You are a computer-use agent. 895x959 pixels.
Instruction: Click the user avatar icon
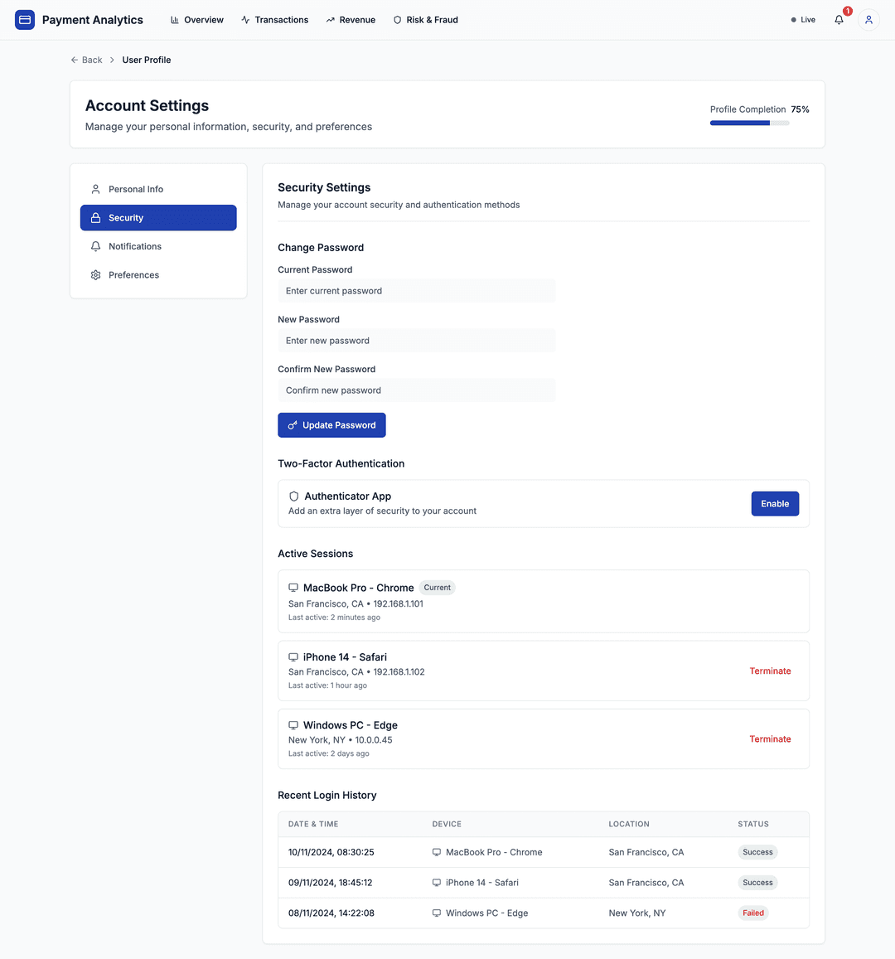868,19
